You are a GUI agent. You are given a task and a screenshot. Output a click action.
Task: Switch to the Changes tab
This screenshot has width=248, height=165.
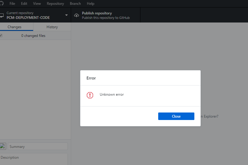pyautogui.click(x=17, y=27)
